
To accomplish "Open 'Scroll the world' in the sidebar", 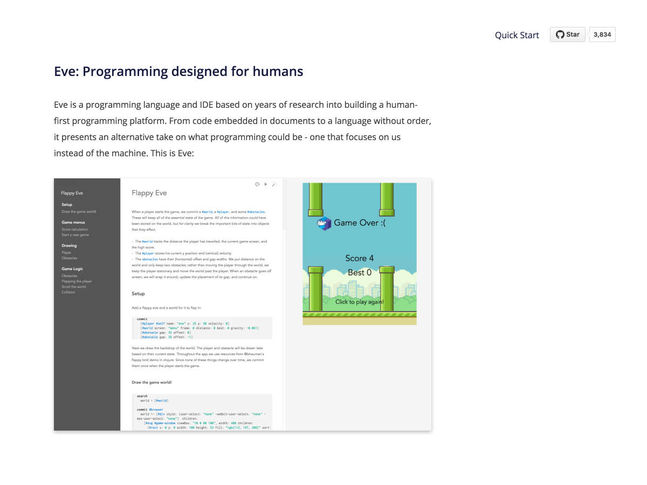I will 73,287.
